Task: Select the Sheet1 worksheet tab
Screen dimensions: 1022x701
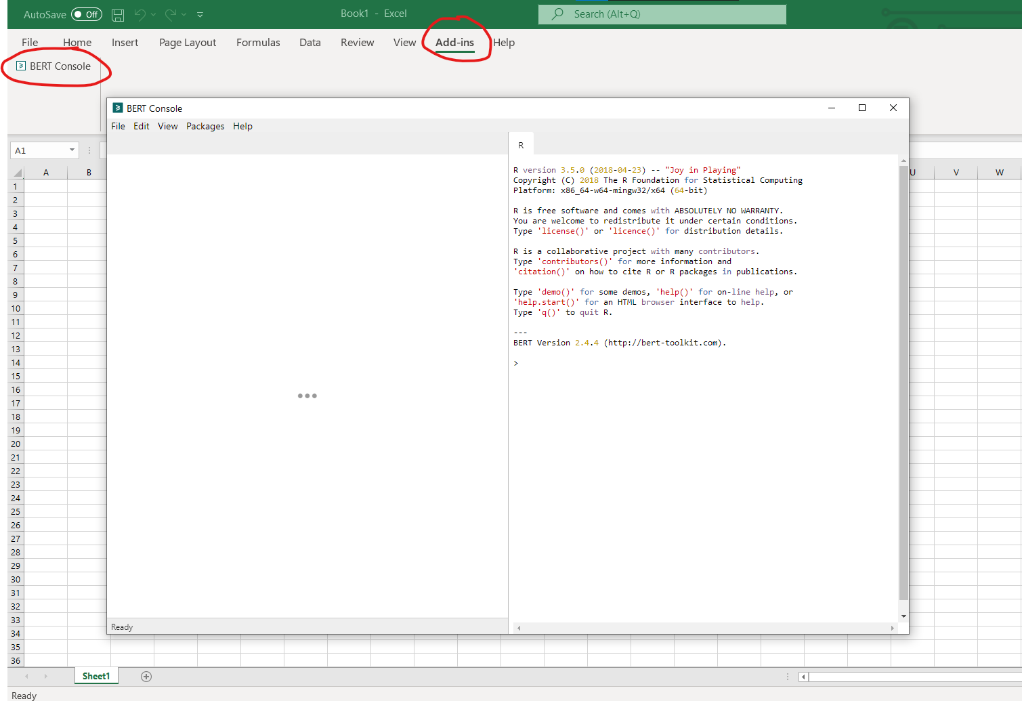Action: [x=96, y=676]
